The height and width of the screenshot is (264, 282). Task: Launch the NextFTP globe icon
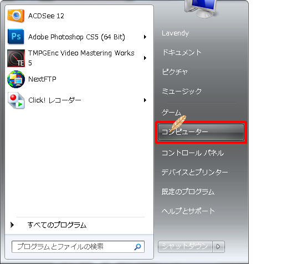pos(16,79)
